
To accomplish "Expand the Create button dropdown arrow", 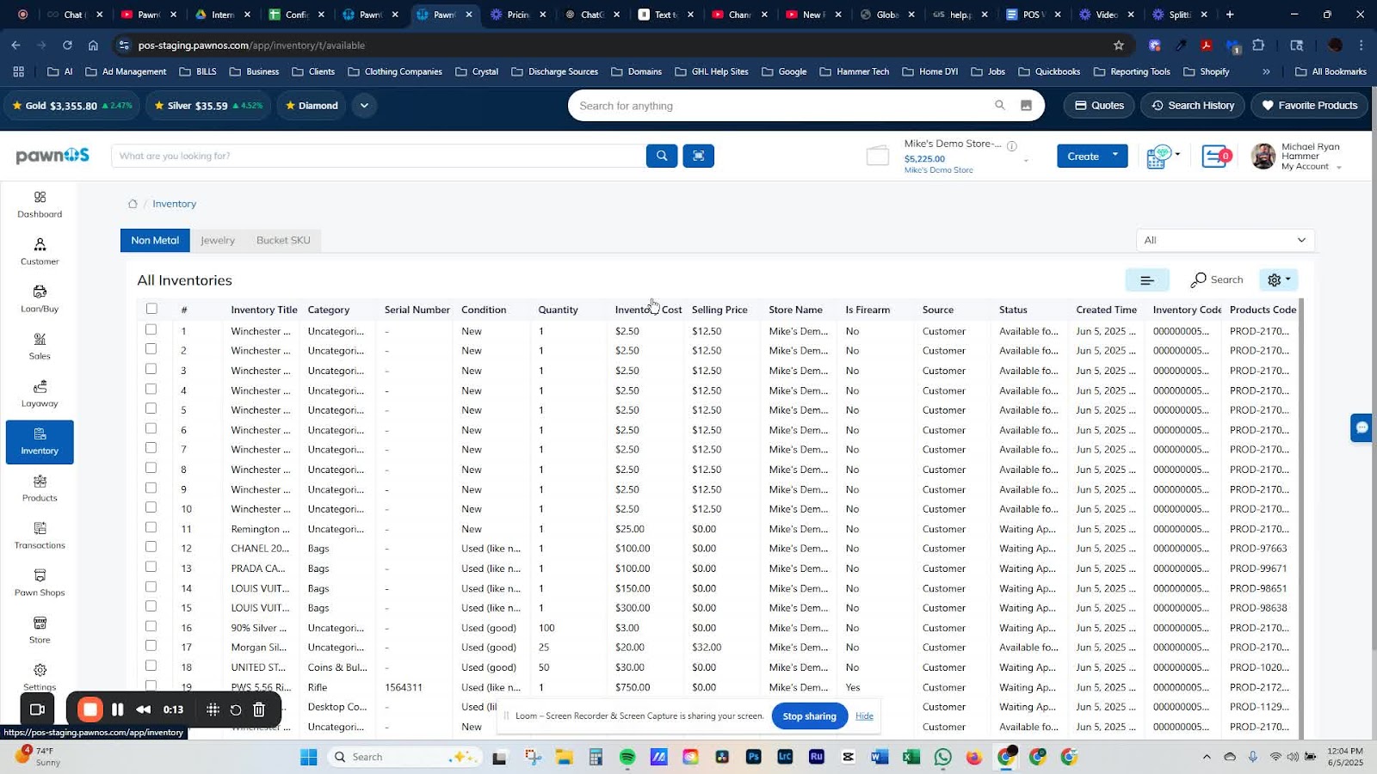I will (x=1115, y=156).
